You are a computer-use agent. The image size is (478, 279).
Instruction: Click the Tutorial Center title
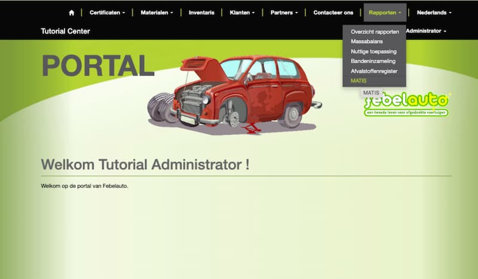[x=65, y=32]
